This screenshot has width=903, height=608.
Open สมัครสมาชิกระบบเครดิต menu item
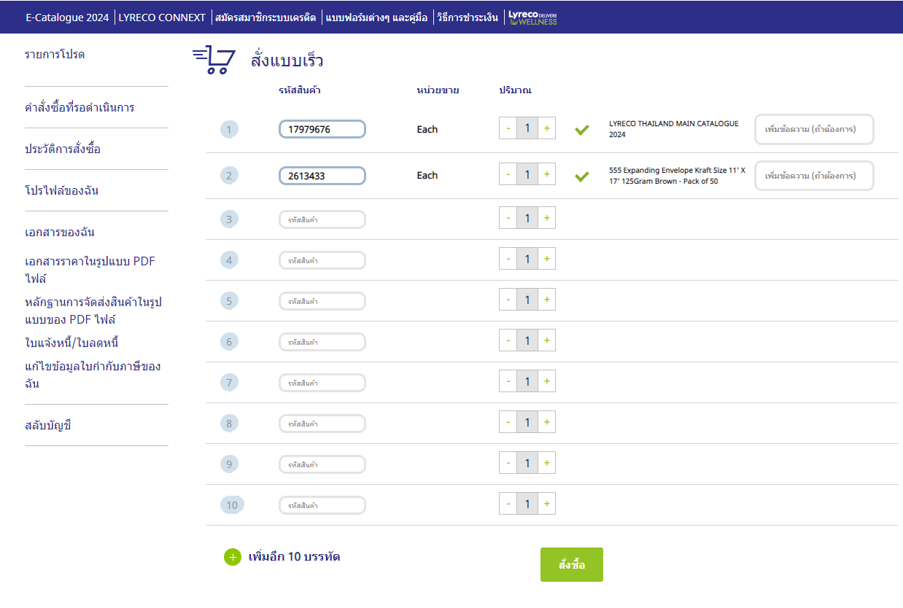pos(266,17)
